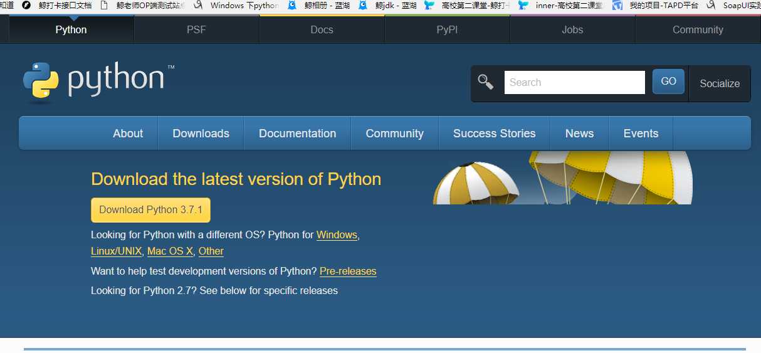The height and width of the screenshot is (353, 761).
Task: Open the Community item in blue navigation bar
Action: coord(394,134)
